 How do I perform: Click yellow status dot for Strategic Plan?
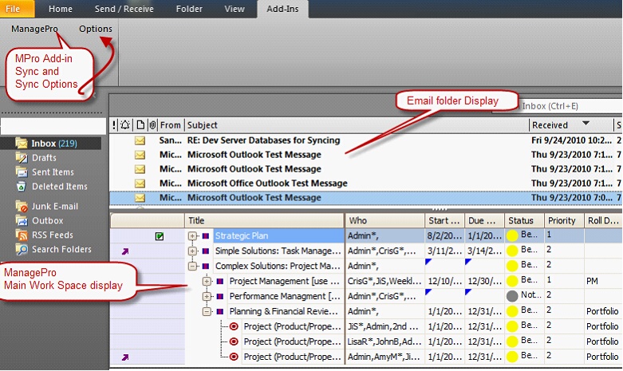tap(512, 236)
